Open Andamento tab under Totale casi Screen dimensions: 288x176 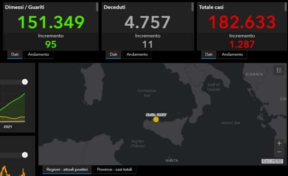[x=232, y=54]
